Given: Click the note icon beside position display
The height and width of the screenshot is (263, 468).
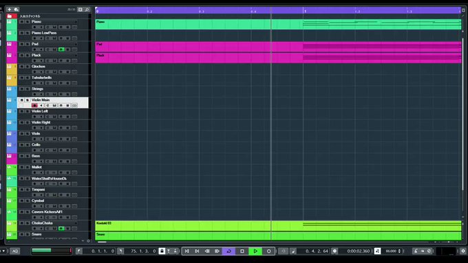Looking at the screenshot, I should point(293,251).
